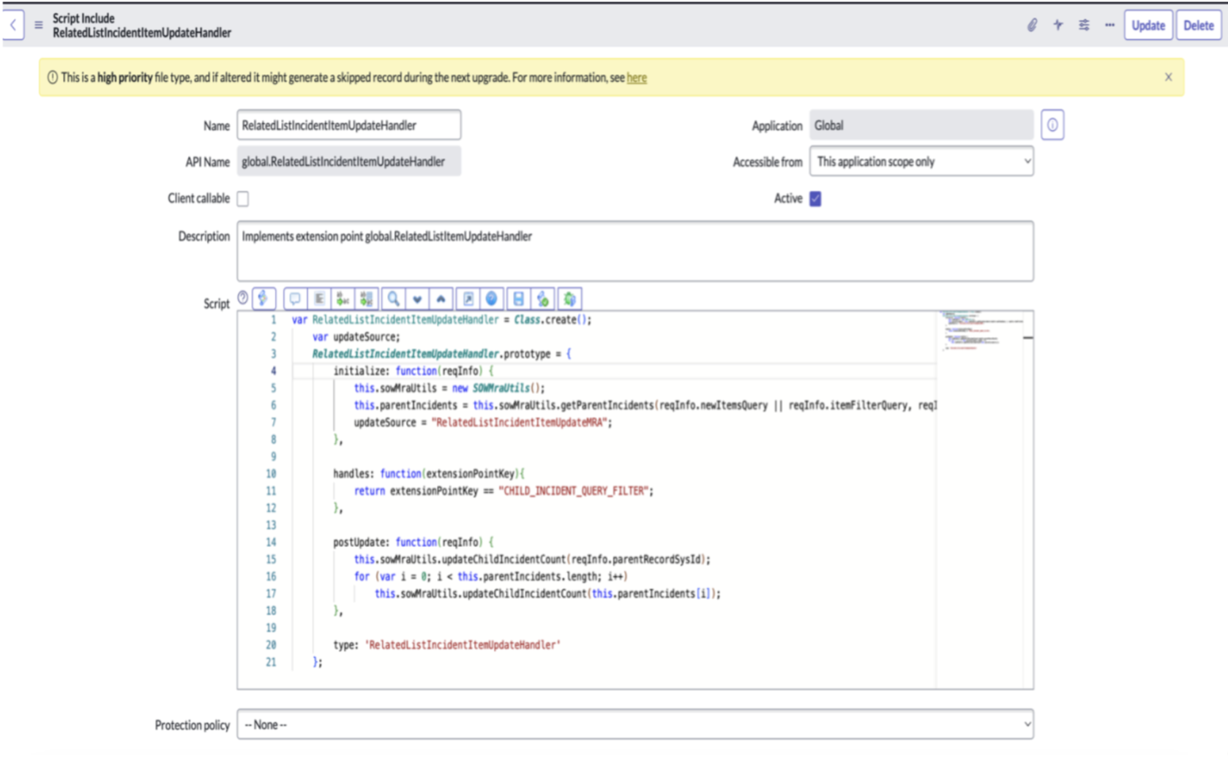The width and height of the screenshot is (1228, 781).
Task: Open the personalize form sliders icon
Action: point(1084,25)
